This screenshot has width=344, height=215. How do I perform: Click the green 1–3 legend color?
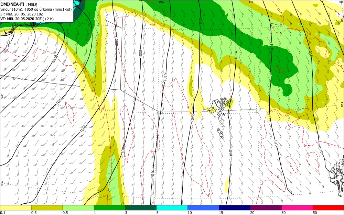coord(109,208)
